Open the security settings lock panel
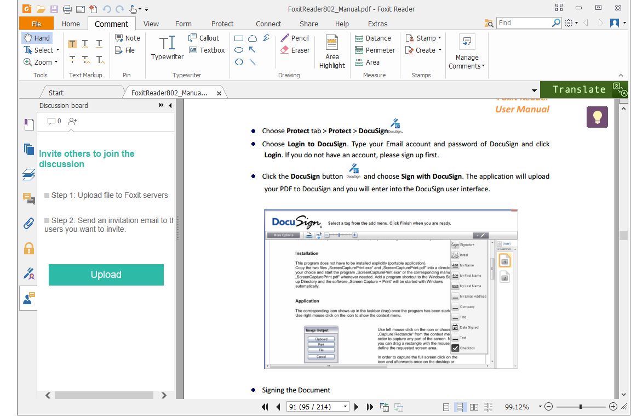Image resolution: width=631 pixels, height=416 pixels. click(28, 248)
